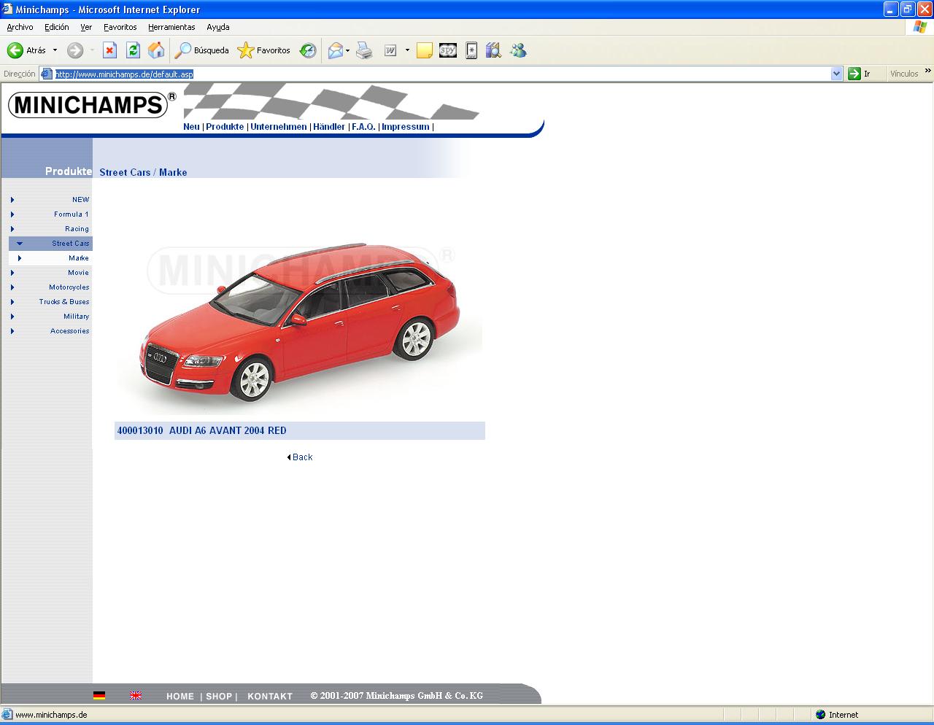Open the Edición menu

point(57,27)
